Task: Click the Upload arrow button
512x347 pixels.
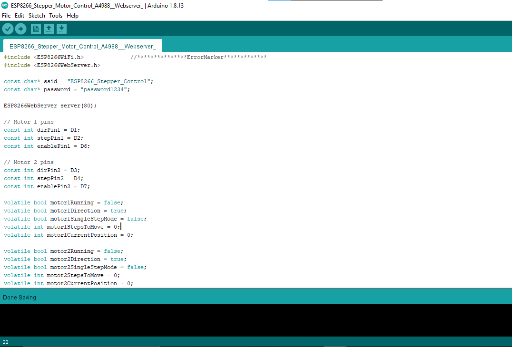Action: pyautogui.click(x=20, y=29)
